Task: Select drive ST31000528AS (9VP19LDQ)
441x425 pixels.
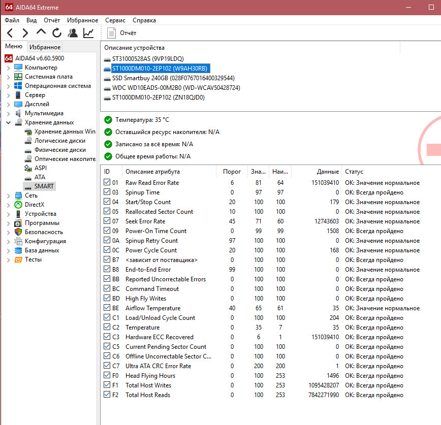Action: 148,59
